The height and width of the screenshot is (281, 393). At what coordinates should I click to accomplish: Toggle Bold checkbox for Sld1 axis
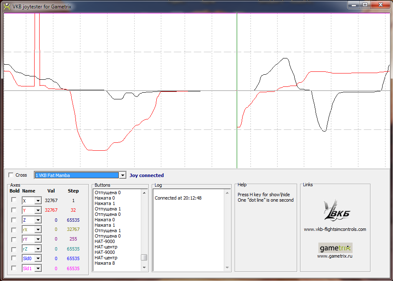(x=14, y=268)
